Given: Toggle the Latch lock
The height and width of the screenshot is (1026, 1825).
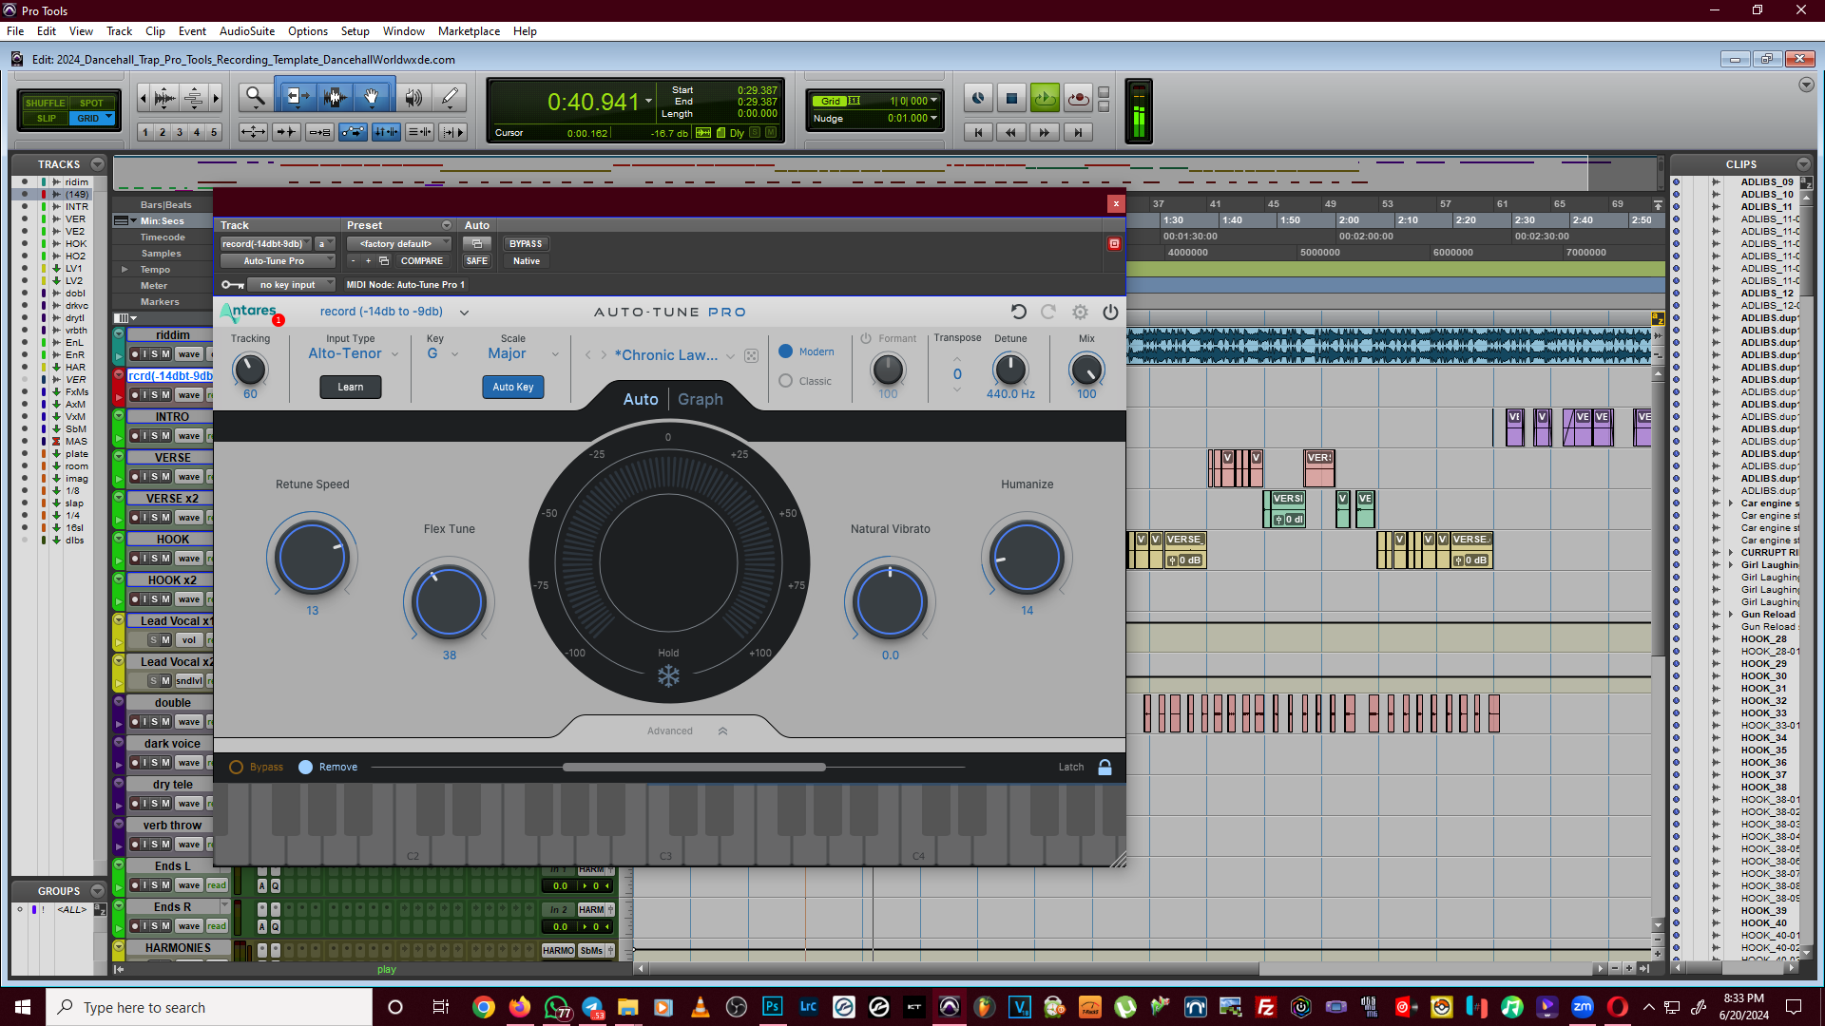Looking at the screenshot, I should click(x=1105, y=767).
